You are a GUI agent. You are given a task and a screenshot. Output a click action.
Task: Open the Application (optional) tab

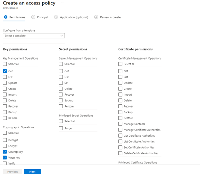tap(74, 17)
